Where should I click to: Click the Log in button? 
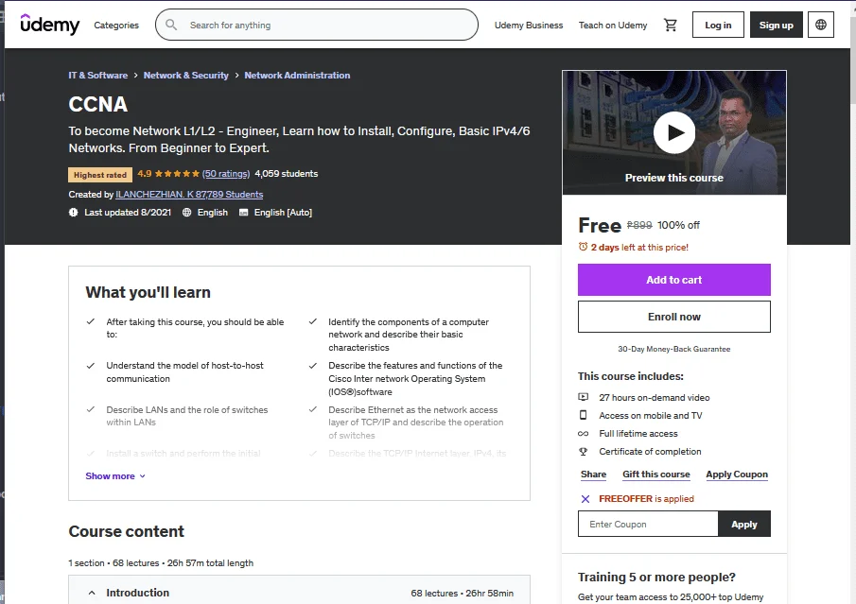718,25
